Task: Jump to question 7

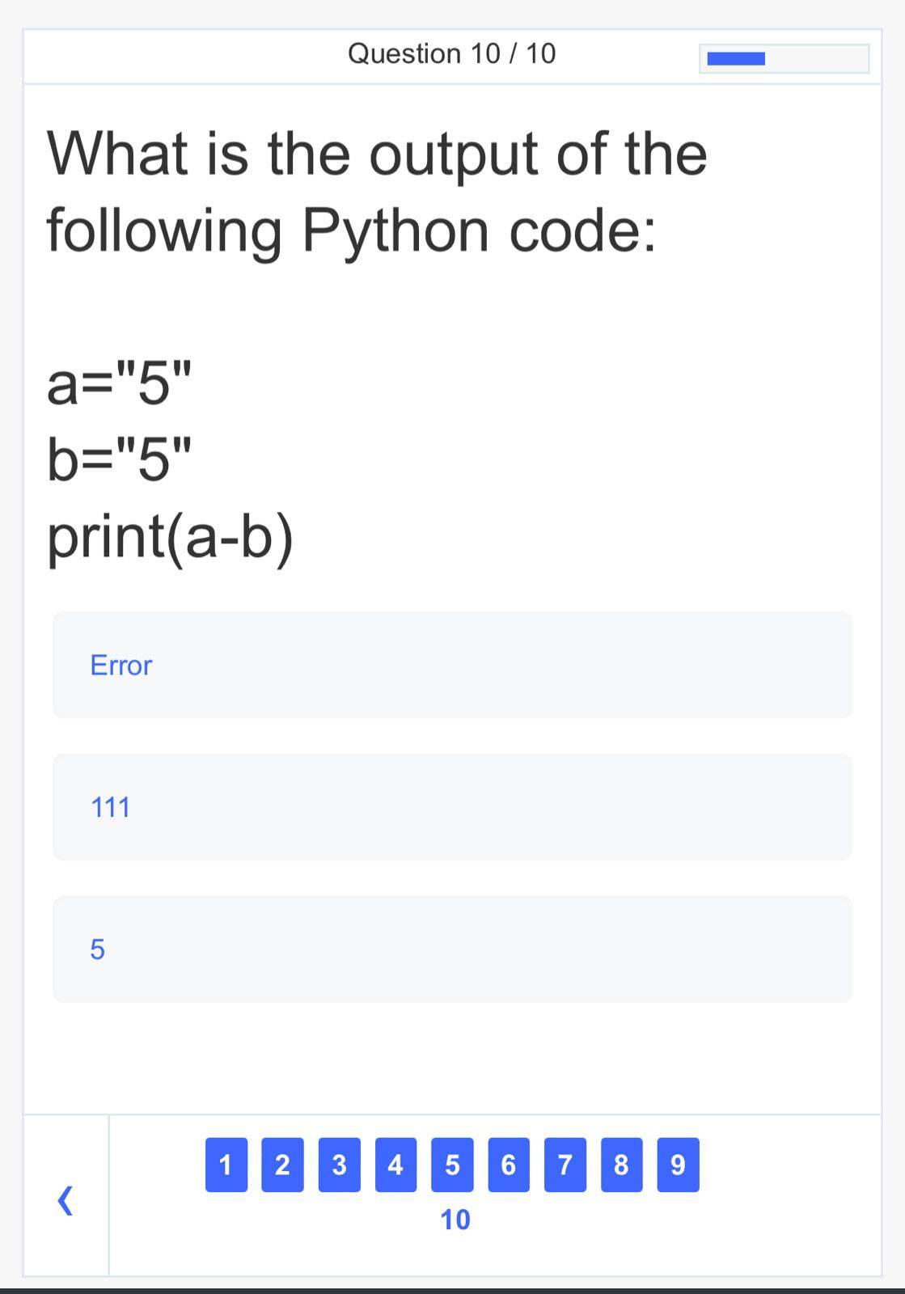Action: (565, 1165)
